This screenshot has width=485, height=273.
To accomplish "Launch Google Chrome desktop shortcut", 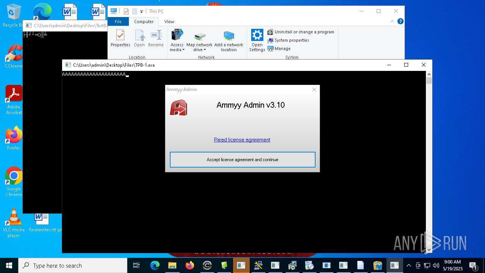I will pos(14,182).
